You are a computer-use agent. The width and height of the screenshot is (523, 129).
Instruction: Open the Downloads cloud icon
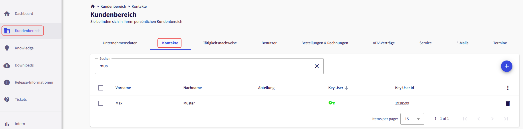click(7, 65)
